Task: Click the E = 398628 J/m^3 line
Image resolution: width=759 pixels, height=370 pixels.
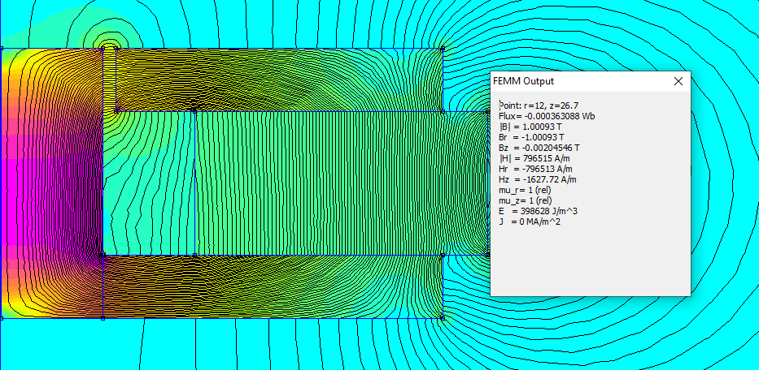Action: [x=538, y=211]
